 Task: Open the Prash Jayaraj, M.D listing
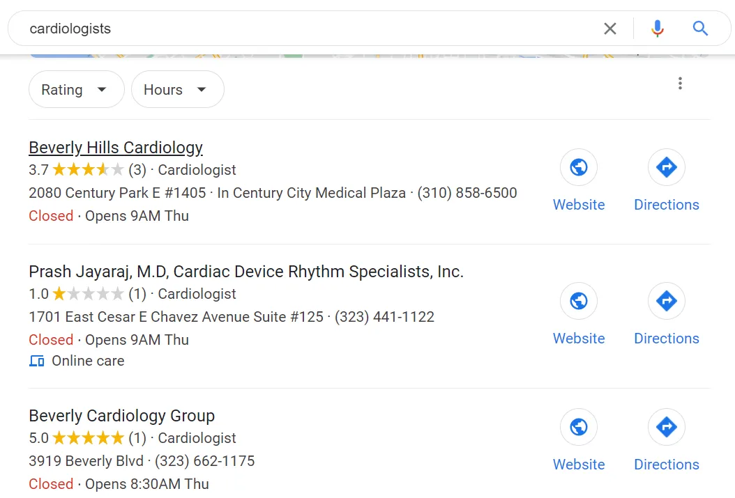[x=245, y=272]
